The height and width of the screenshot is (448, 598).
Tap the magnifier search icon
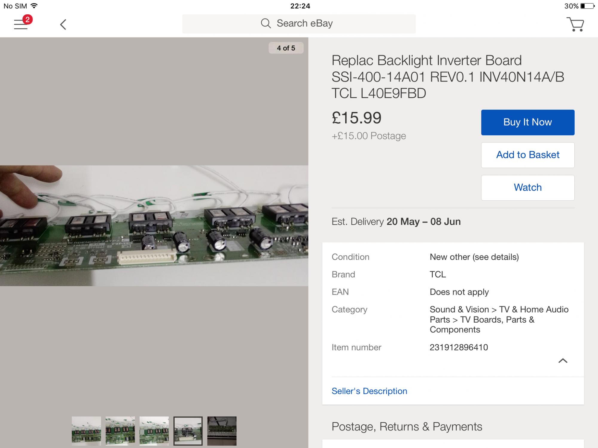click(x=266, y=23)
